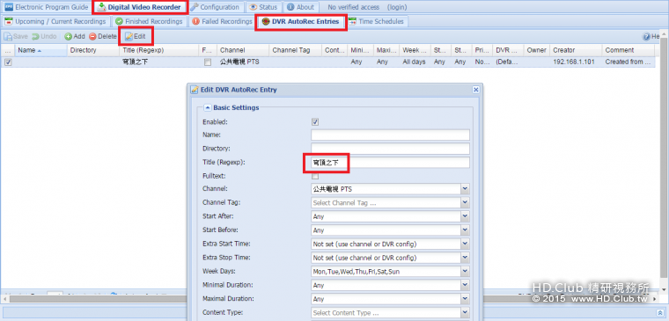Select the DVR AutoRec Entries tab
This screenshot has height=321, width=669.
[x=301, y=21]
